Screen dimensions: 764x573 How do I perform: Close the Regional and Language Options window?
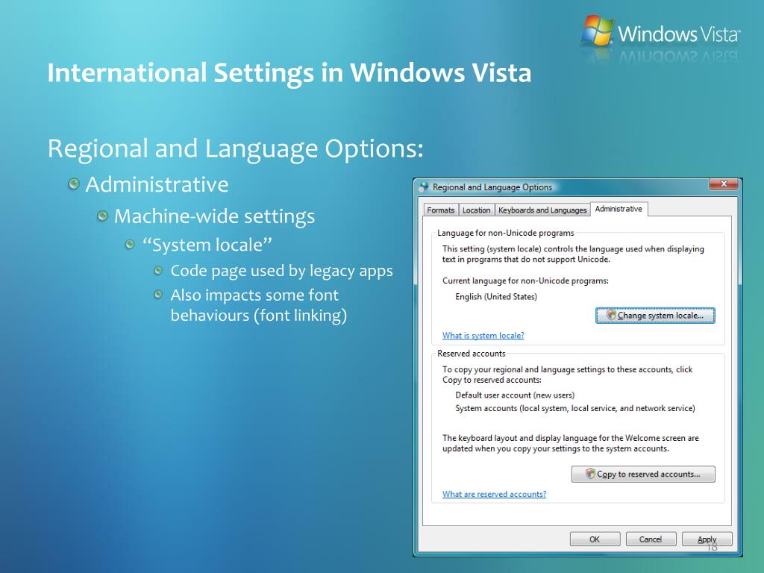pos(724,184)
